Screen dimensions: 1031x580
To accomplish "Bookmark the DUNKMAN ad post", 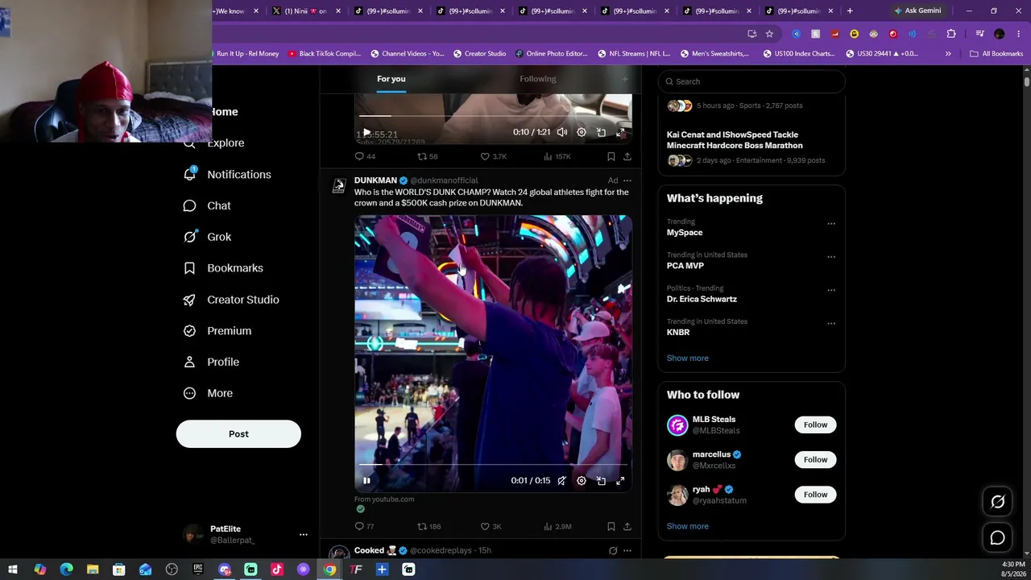I will [x=611, y=526].
